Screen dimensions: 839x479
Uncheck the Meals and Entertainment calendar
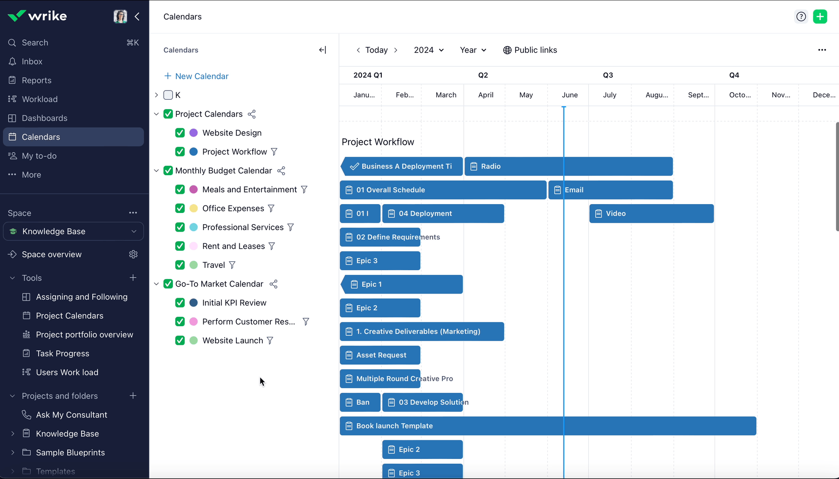tap(180, 189)
